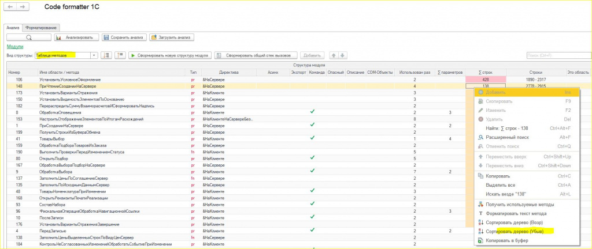Click the Анализировать button

tap(77, 37)
